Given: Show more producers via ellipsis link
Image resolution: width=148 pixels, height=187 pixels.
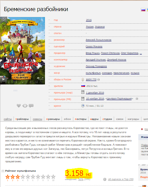Looking at the screenshot, I should [141, 53].
